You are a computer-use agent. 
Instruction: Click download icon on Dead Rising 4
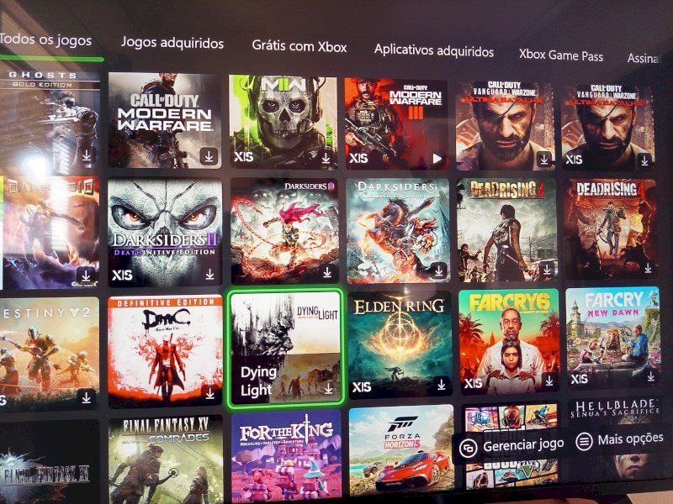[648, 268]
